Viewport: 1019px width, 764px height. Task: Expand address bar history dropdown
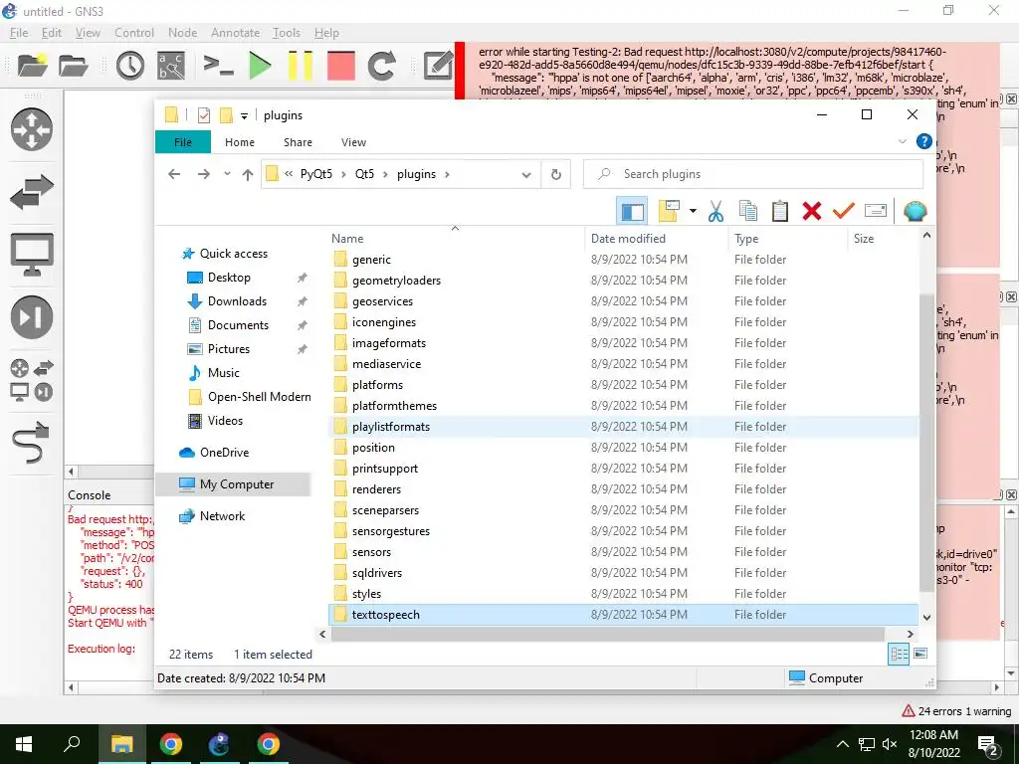click(x=526, y=174)
